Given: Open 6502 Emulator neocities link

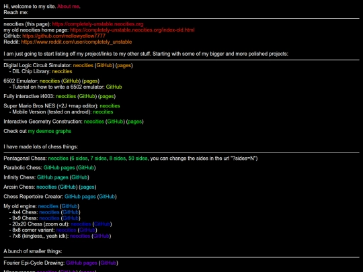Looking at the screenshot, I should 50,81.
